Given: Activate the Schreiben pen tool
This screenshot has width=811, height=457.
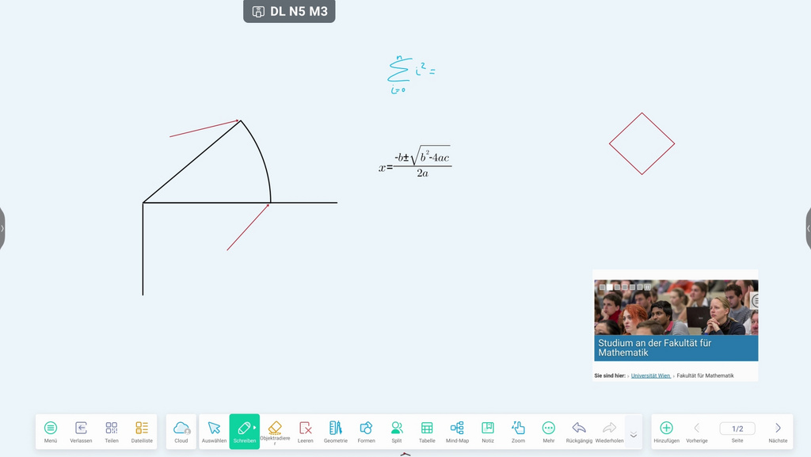Looking at the screenshot, I should [244, 432].
